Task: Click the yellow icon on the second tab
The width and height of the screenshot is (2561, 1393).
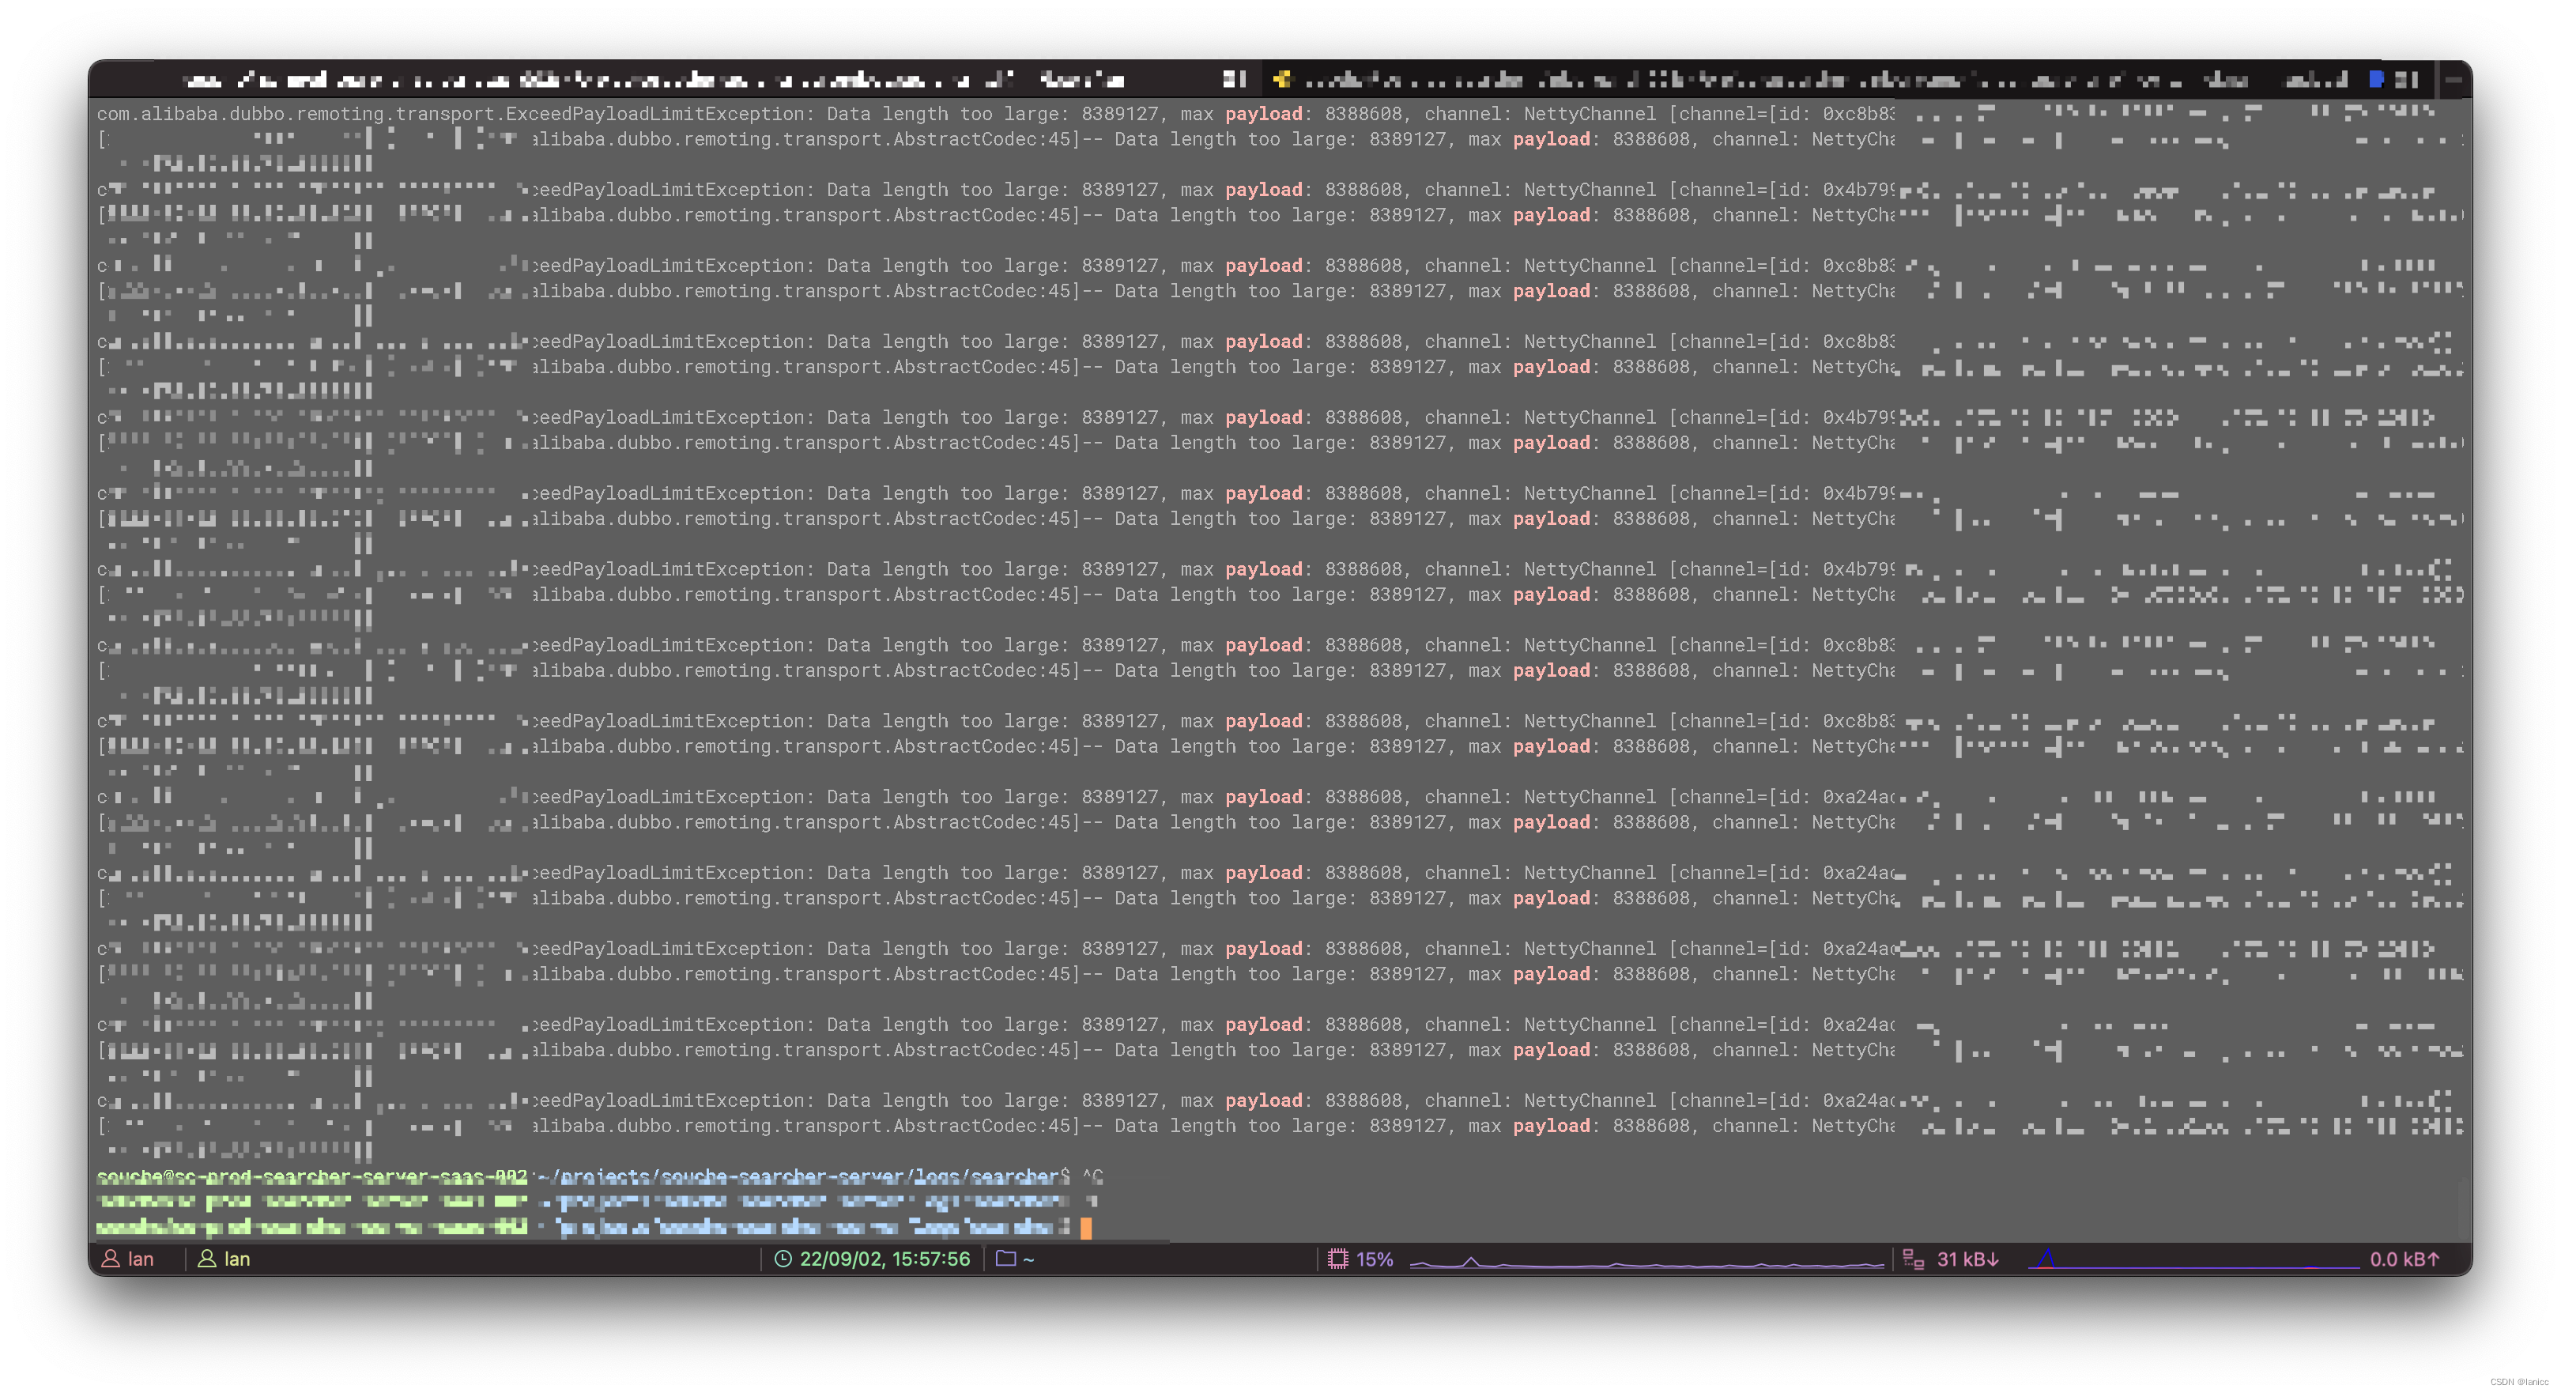Action: click(1281, 78)
